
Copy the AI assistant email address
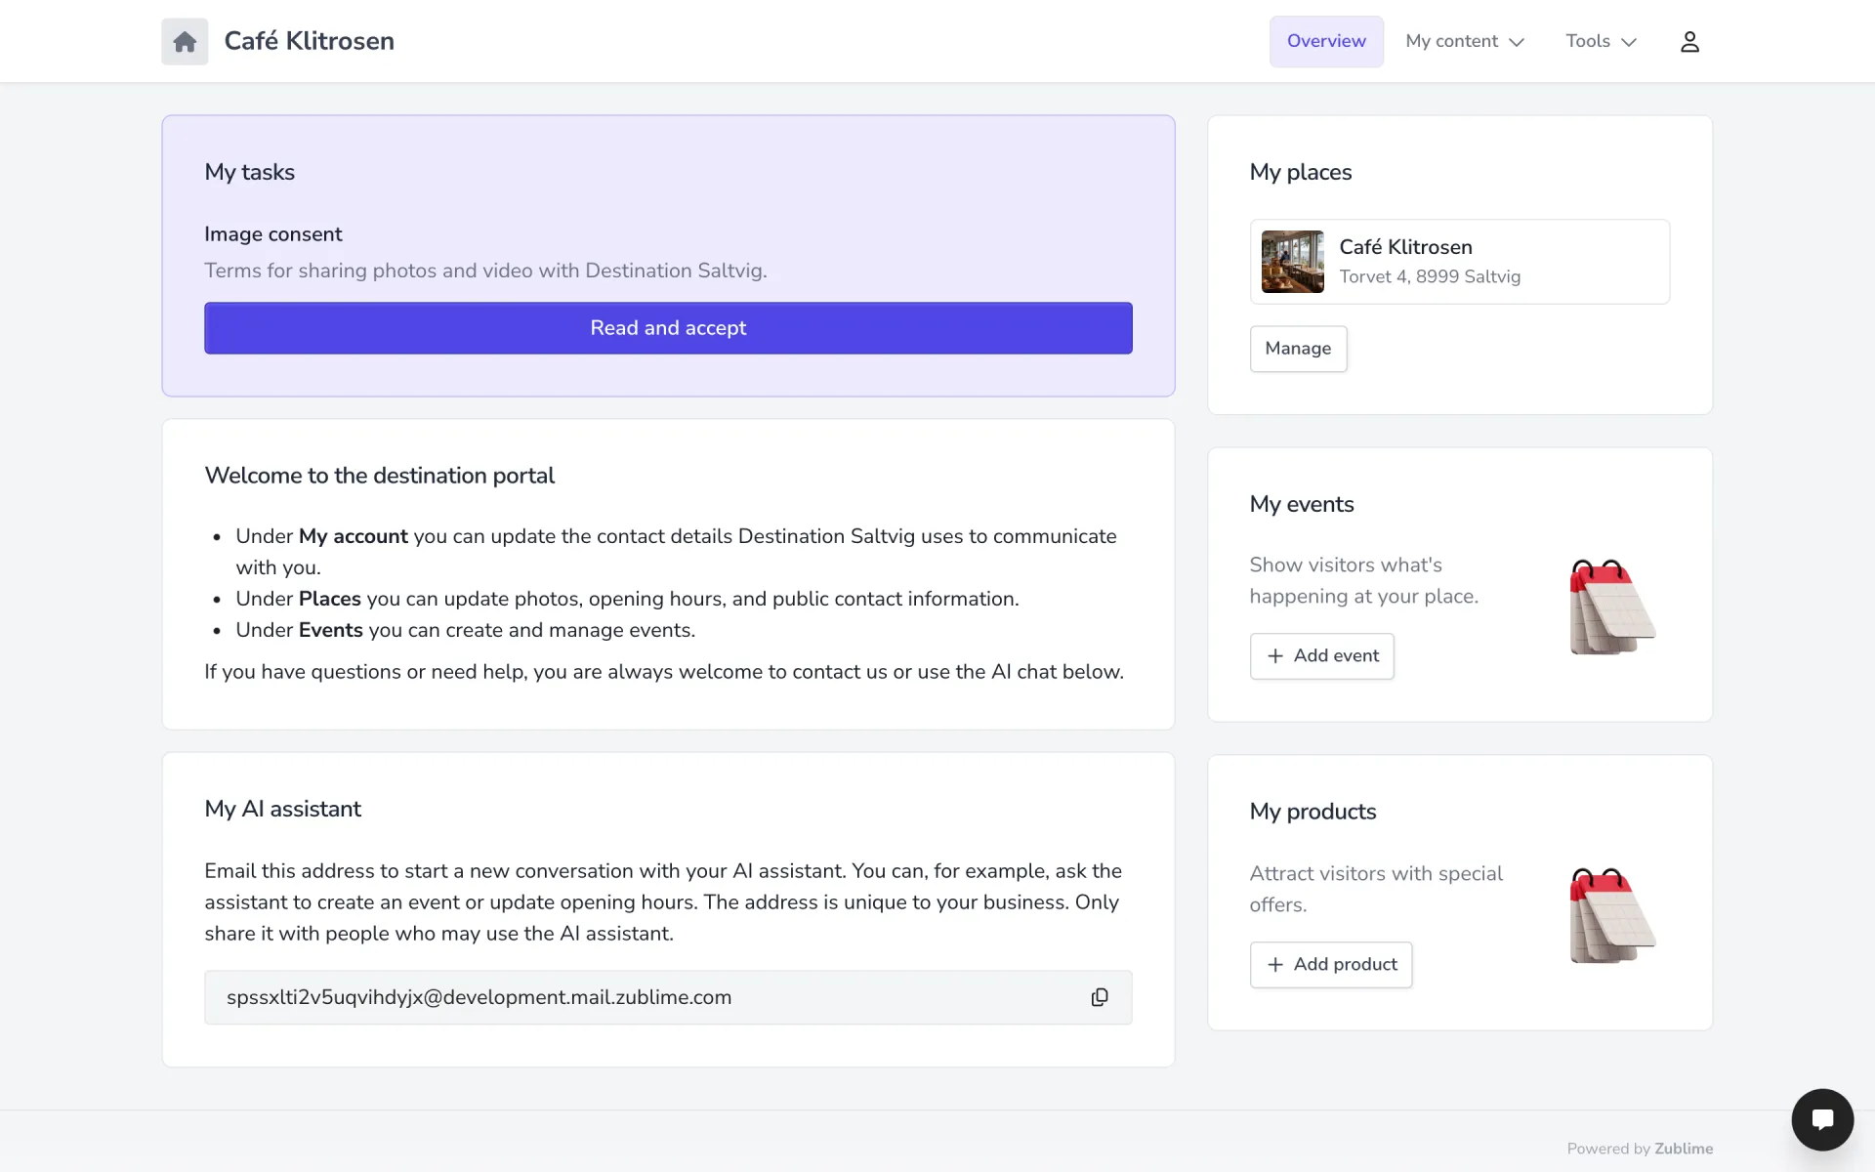coord(1100,997)
